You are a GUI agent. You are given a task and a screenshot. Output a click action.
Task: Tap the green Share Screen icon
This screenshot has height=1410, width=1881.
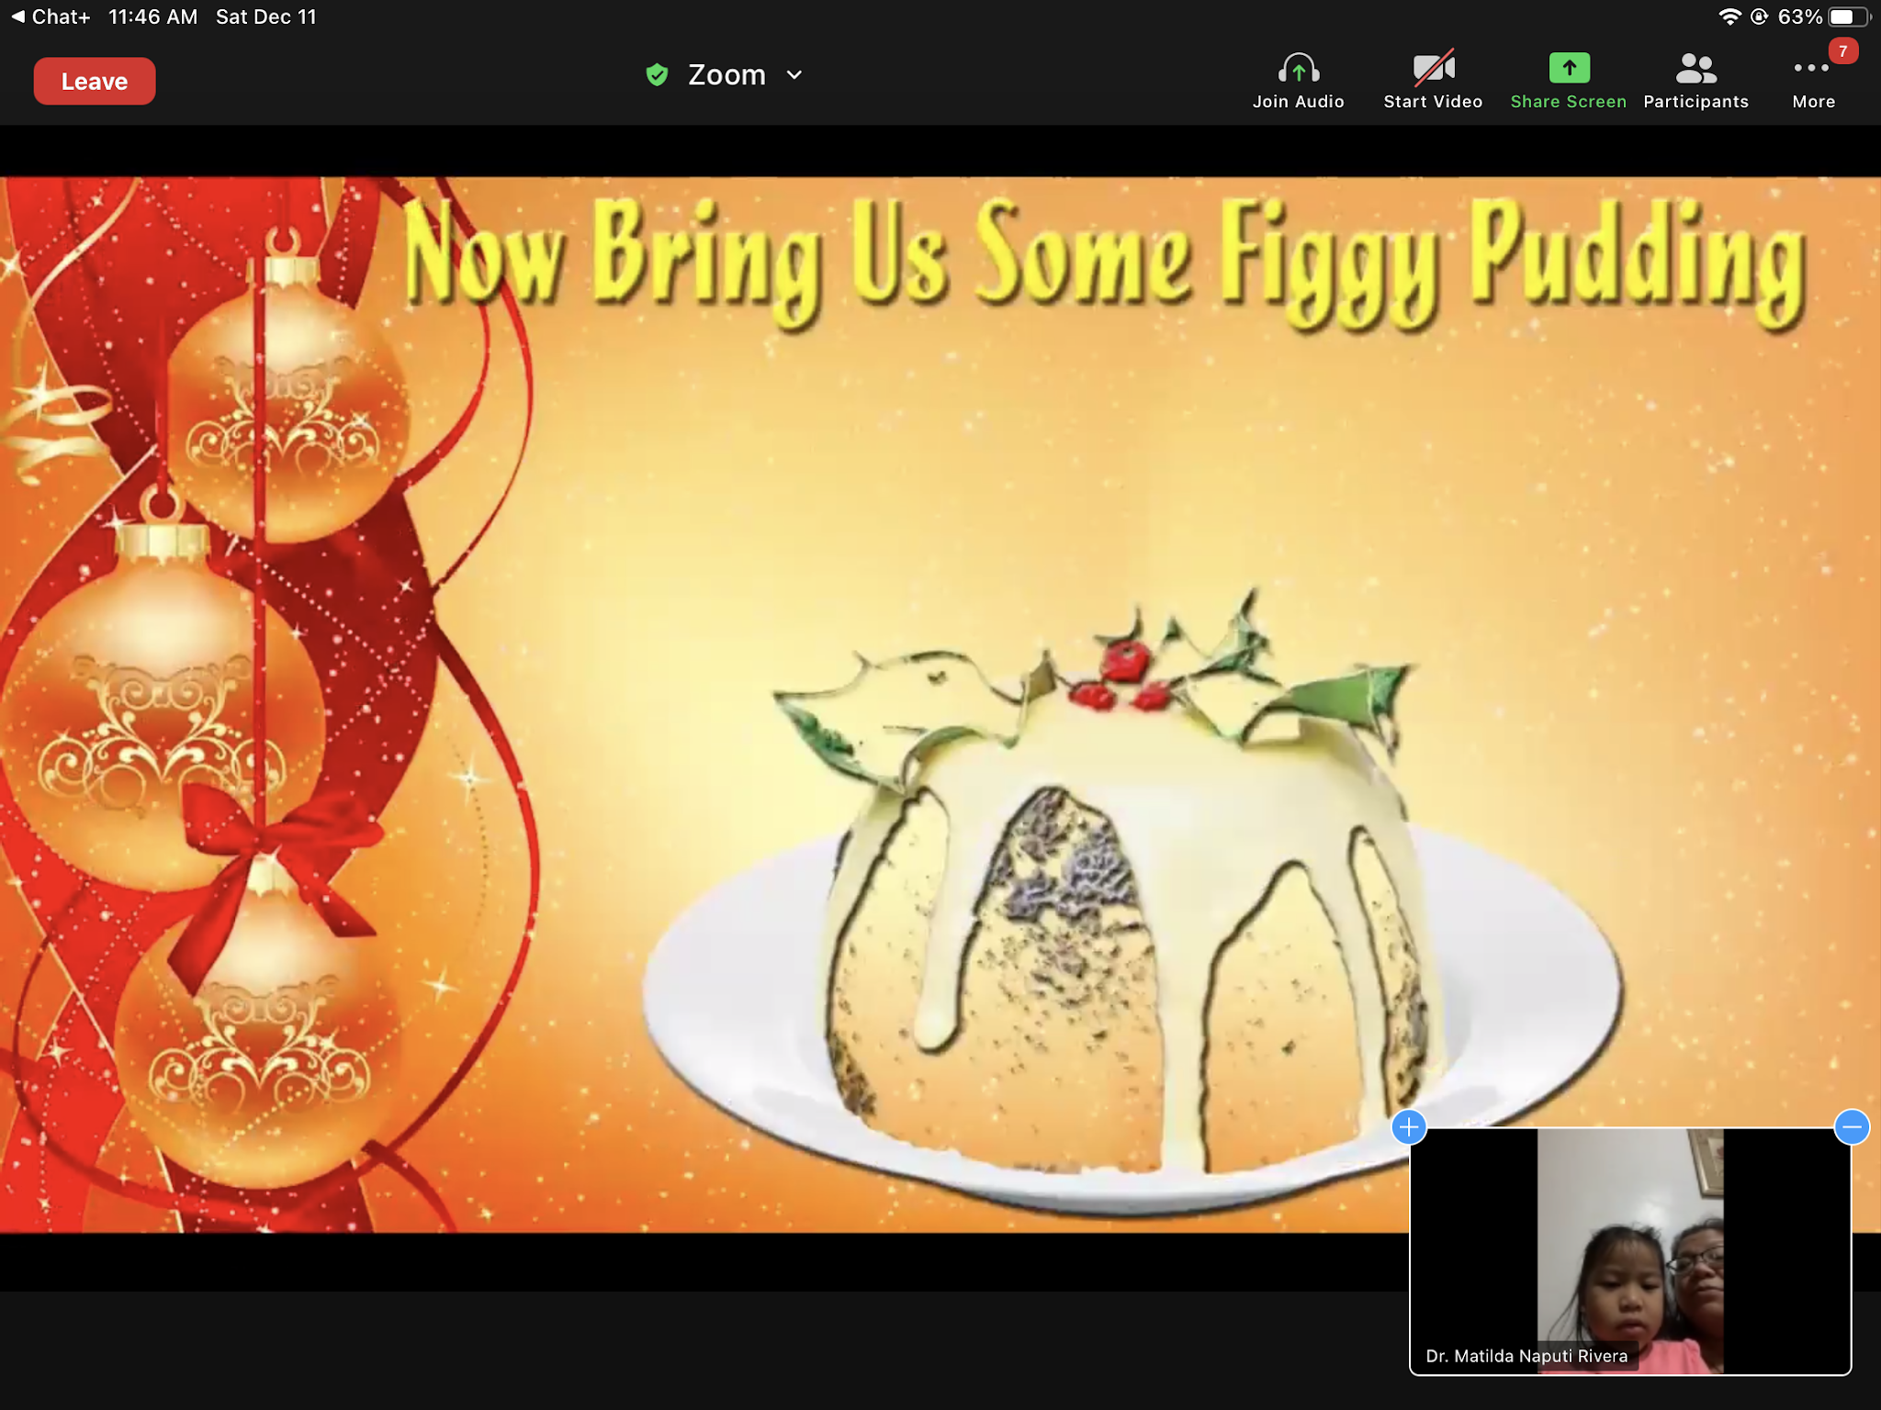(1569, 68)
